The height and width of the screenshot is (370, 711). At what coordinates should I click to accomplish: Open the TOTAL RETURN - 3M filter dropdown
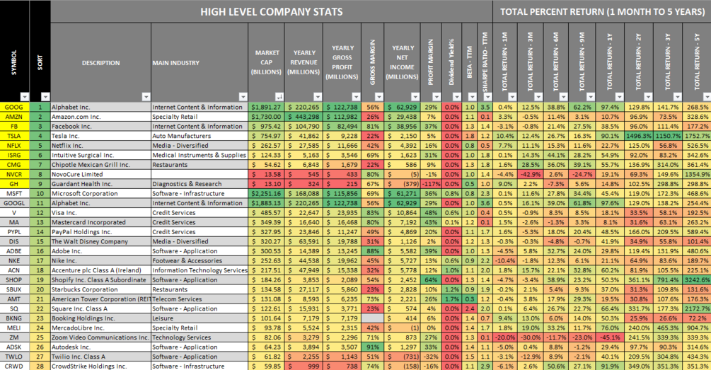pyautogui.click(x=538, y=97)
